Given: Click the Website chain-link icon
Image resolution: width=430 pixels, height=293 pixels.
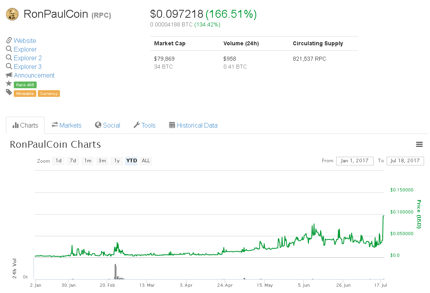Looking at the screenshot, I should (x=9, y=41).
